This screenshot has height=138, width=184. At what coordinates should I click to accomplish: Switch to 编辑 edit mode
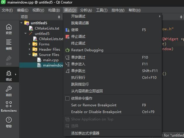pyautogui.click(x=9, y=45)
